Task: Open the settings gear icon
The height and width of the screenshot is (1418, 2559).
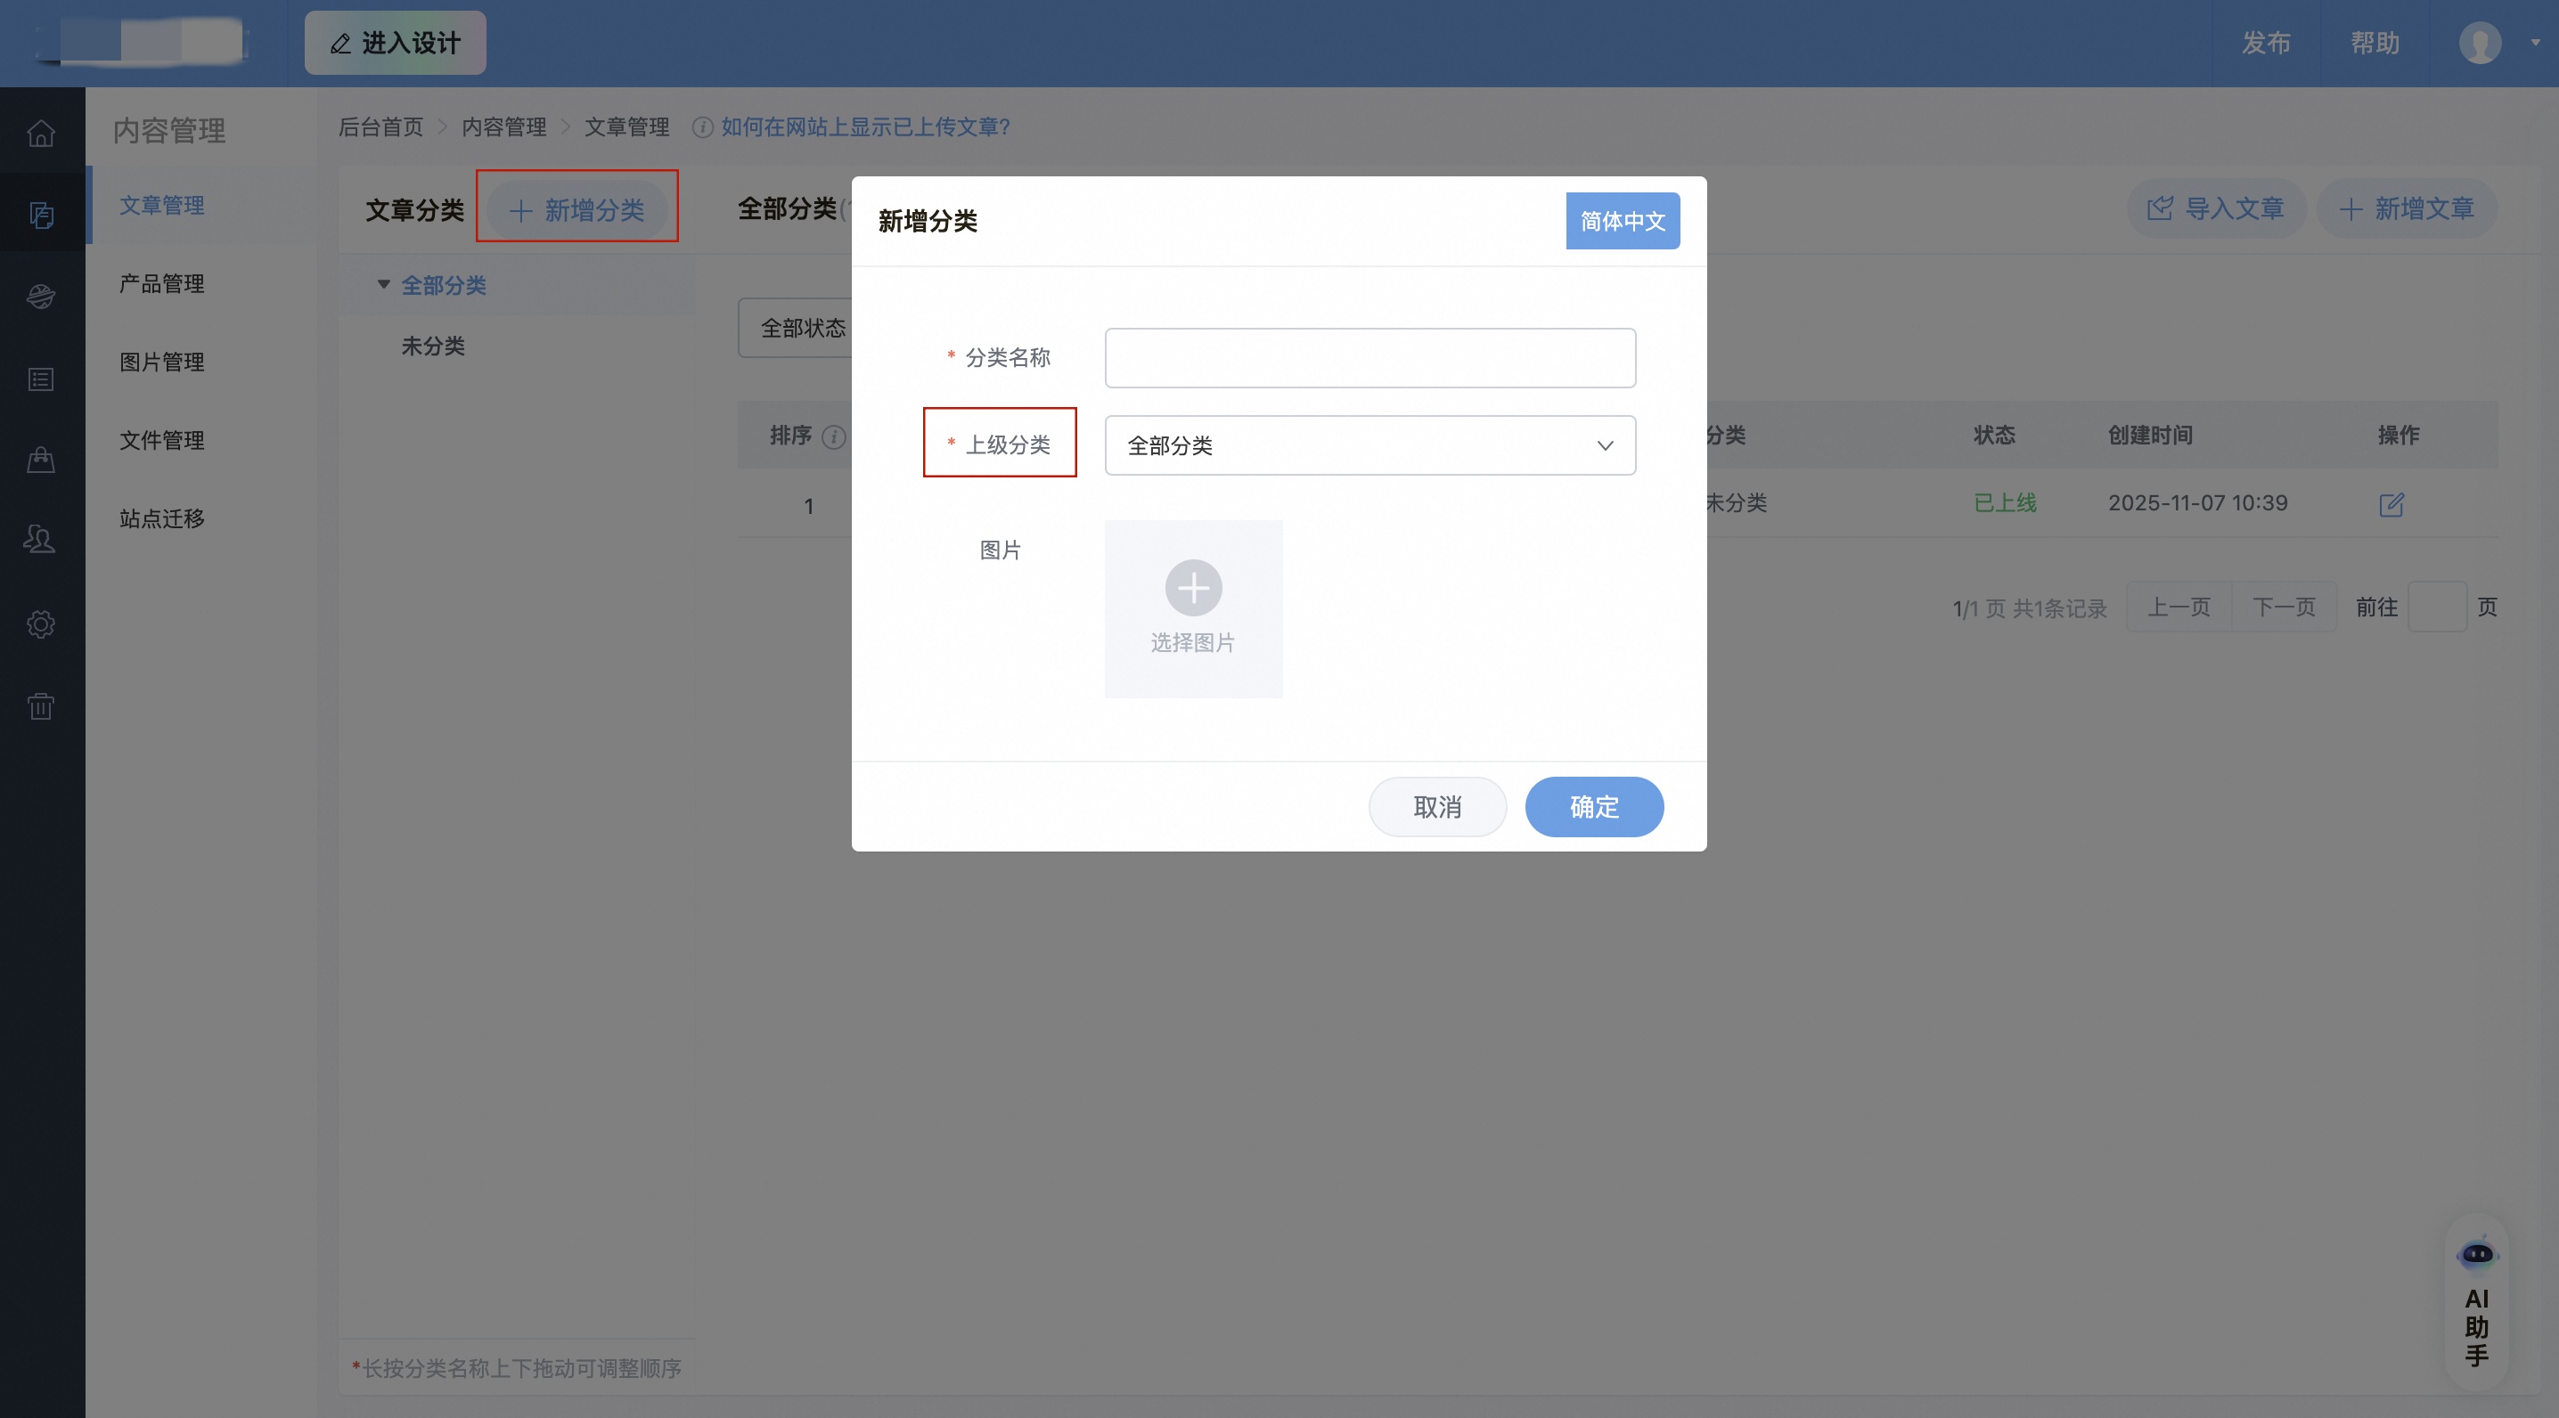Action: coord(42,623)
